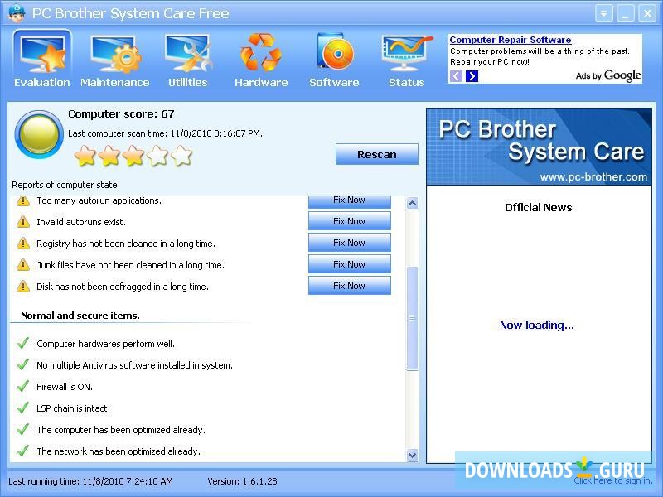This screenshot has height=497, width=663.
Task: Open the Utilities tools icon
Action: pyautogui.click(x=189, y=53)
